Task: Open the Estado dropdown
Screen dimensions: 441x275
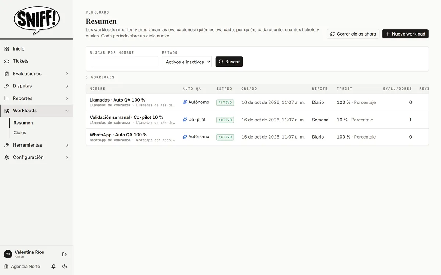Action: (x=187, y=62)
